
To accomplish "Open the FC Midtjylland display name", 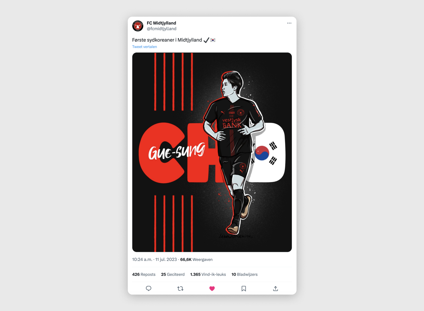I will point(161,23).
